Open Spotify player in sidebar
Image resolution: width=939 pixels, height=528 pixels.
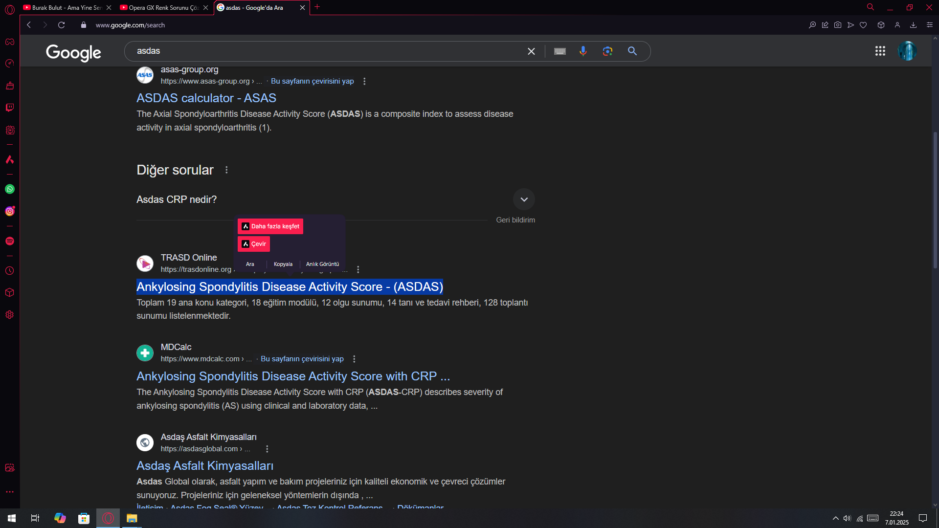pos(10,241)
